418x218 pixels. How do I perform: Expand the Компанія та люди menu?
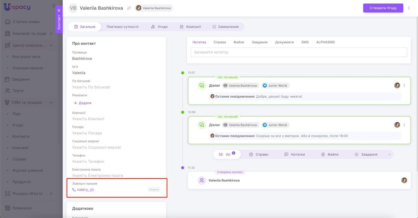click(x=51, y=33)
